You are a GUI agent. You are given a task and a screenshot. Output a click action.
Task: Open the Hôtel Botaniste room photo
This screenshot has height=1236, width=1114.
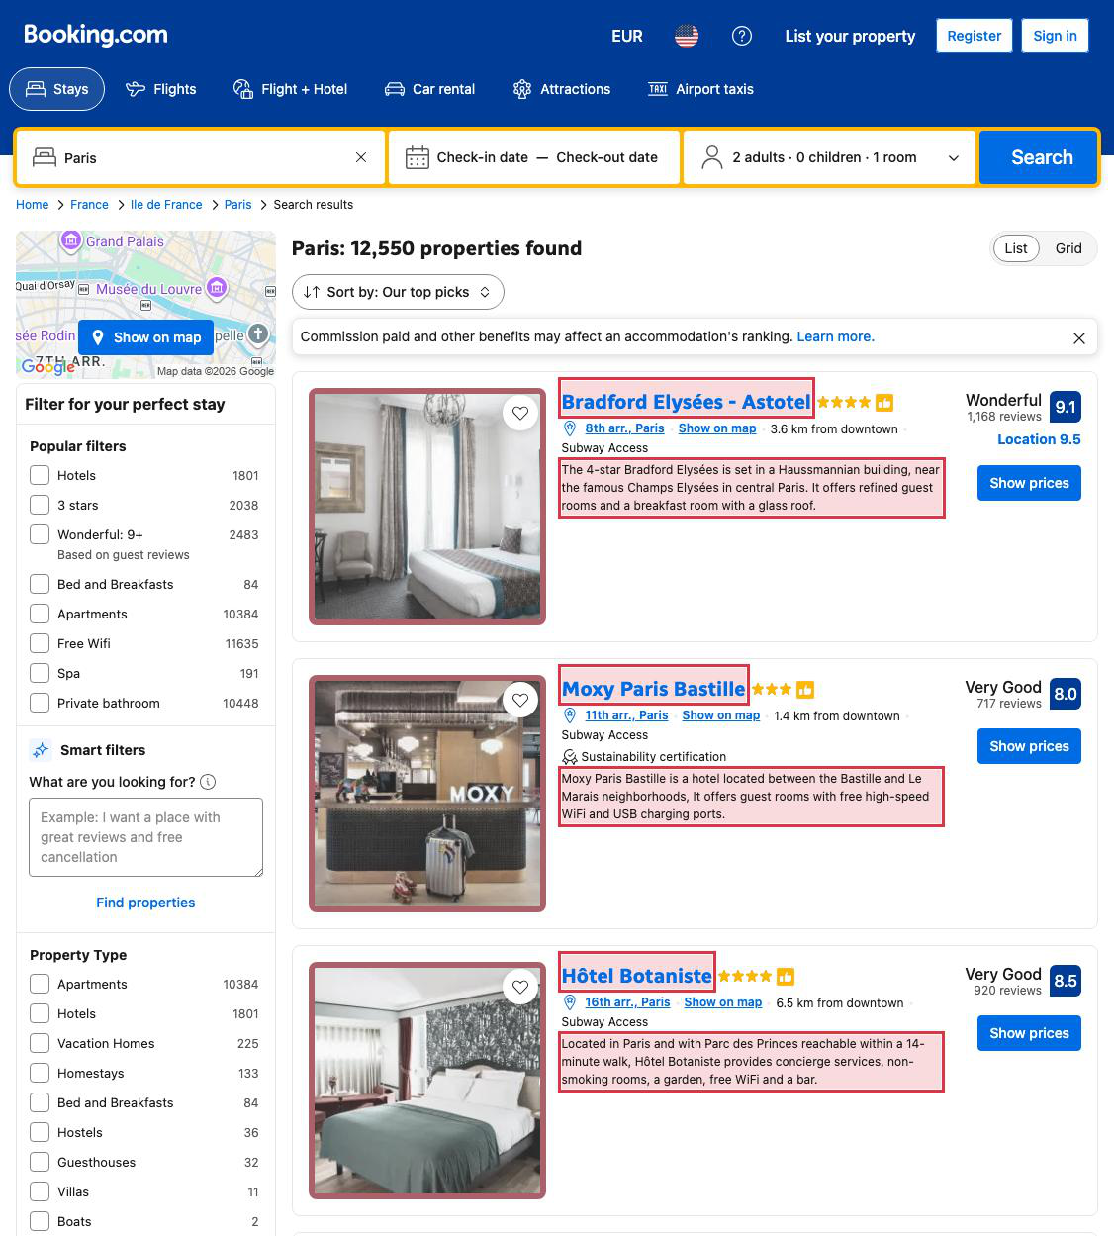[x=427, y=1081]
